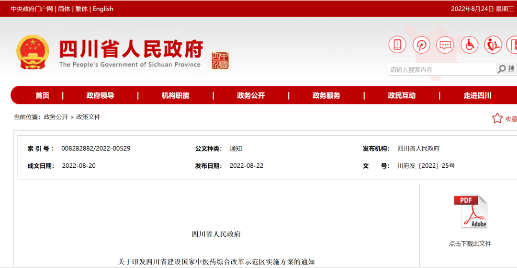This screenshot has width=517, height=268.
Task: Click the centered 四川省人民政府 document heading
Action: 216,234
